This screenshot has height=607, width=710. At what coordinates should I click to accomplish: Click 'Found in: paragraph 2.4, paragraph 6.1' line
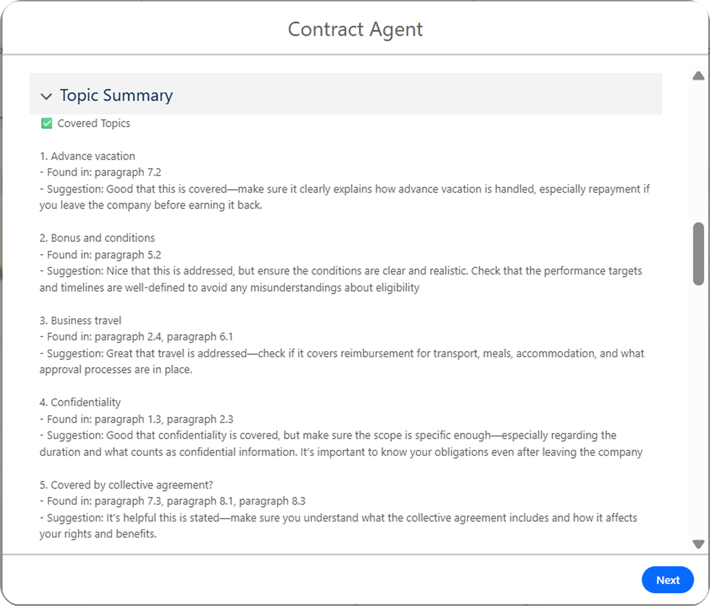coord(136,337)
